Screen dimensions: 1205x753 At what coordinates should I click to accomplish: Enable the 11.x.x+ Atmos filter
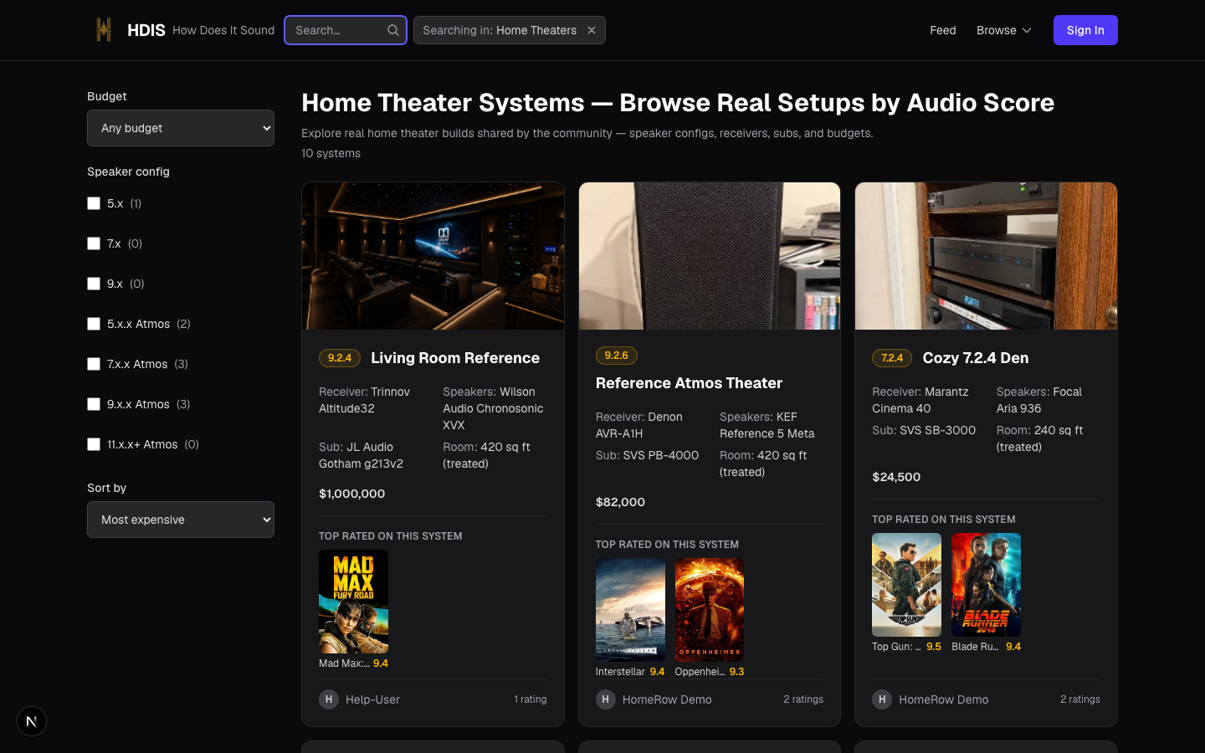(x=94, y=444)
